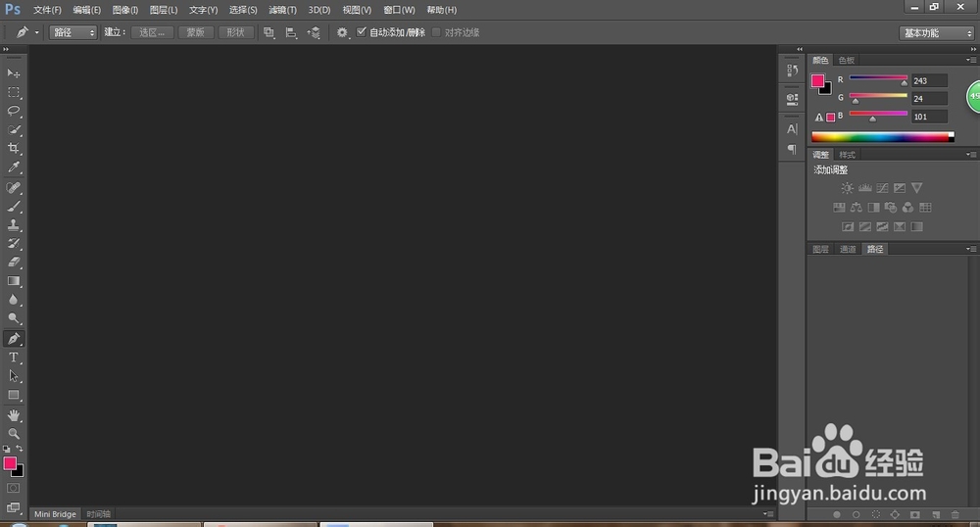
Task: Toggle Quick Mask mode
Action: click(13, 488)
